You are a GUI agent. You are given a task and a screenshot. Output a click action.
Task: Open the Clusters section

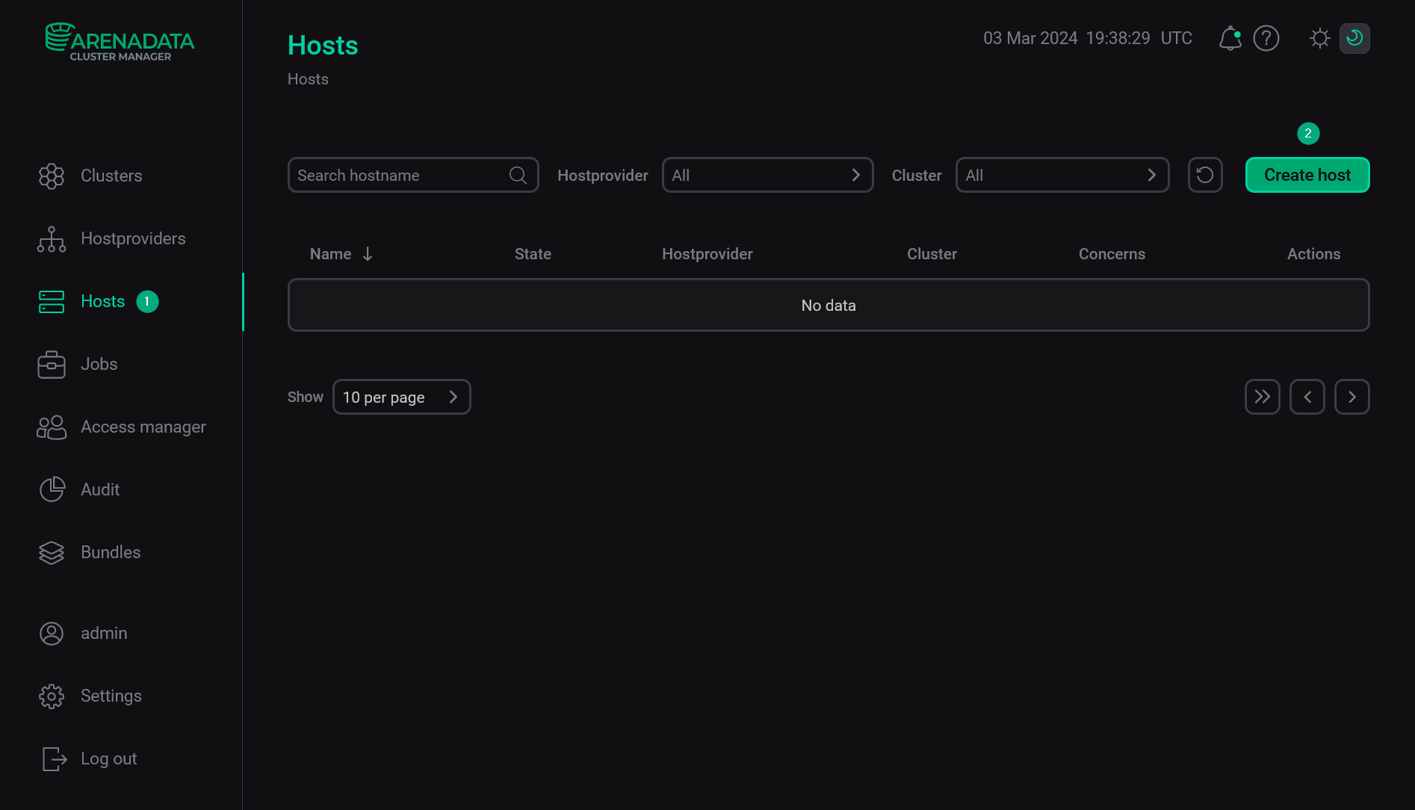111,176
